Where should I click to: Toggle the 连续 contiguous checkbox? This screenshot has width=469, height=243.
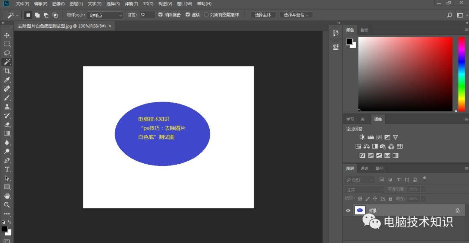[x=188, y=15]
